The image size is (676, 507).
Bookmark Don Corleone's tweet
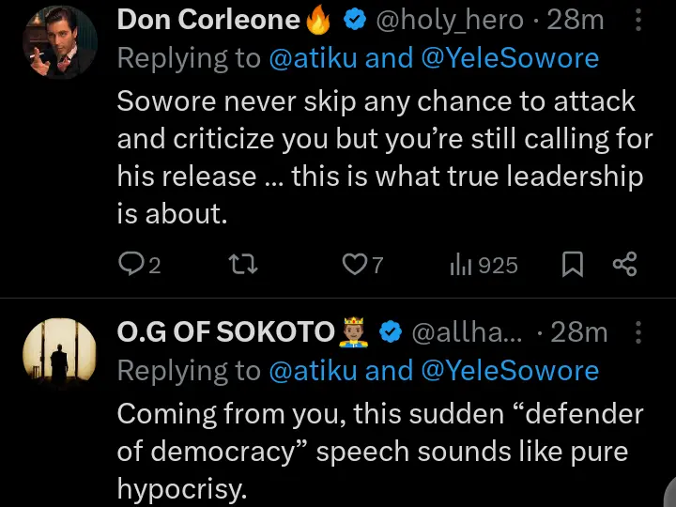click(x=572, y=266)
